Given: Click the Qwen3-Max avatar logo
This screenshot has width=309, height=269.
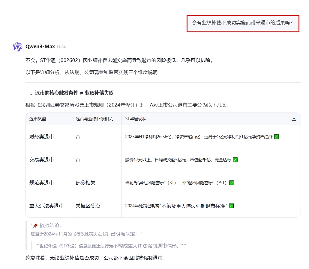Looking at the screenshot, I should click(18, 47).
